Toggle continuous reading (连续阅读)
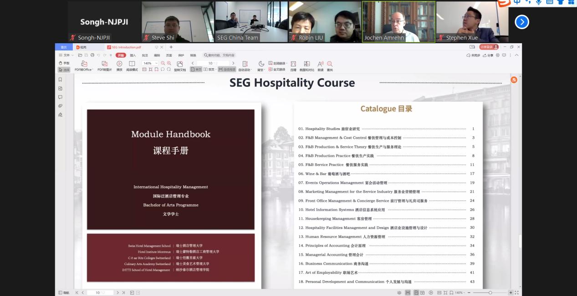Viewport: 577px width, 296px height. coord(227,70)
